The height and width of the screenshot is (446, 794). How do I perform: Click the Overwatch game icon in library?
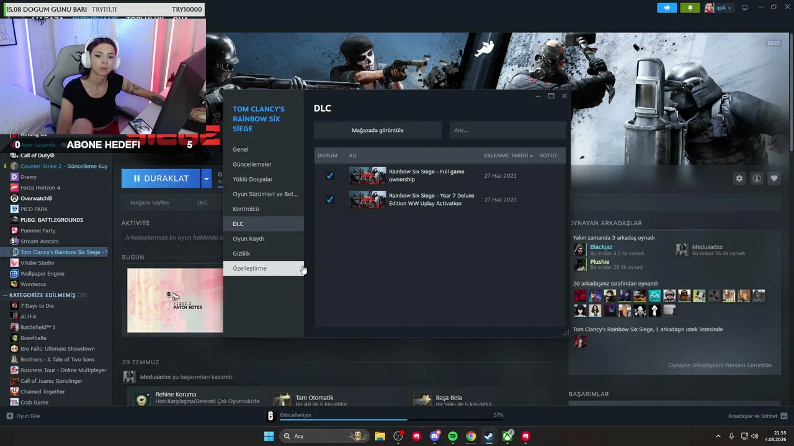(x=15, y=198)
